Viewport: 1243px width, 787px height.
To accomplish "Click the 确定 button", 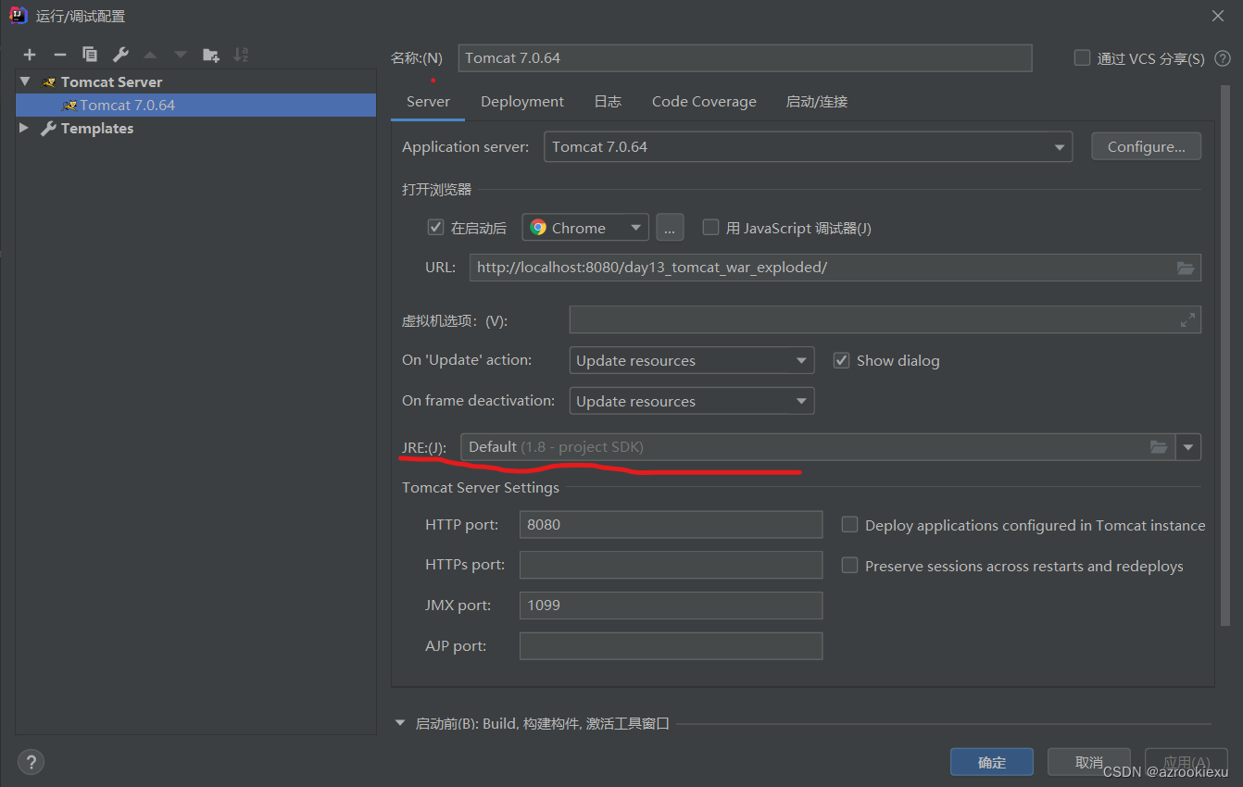I will click(992, 762).
